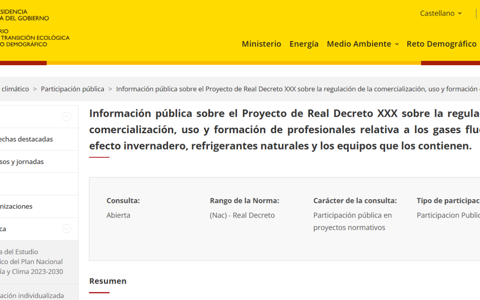
Task: Open the sidebar item ending in 'individualizada'
Action: [x=32, y=296]
